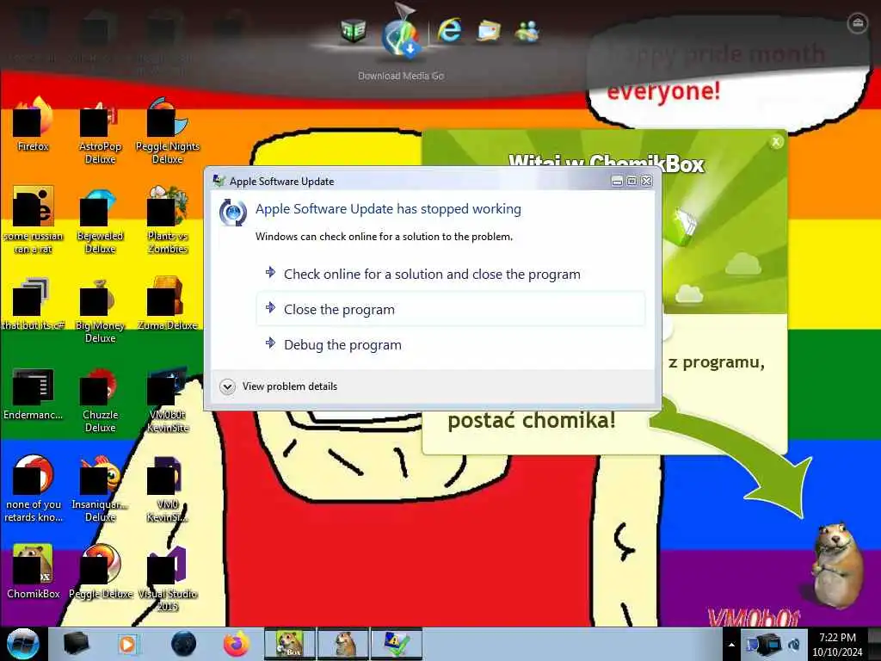Launch Peggle Deluxe desktop icon

(100, 572)
